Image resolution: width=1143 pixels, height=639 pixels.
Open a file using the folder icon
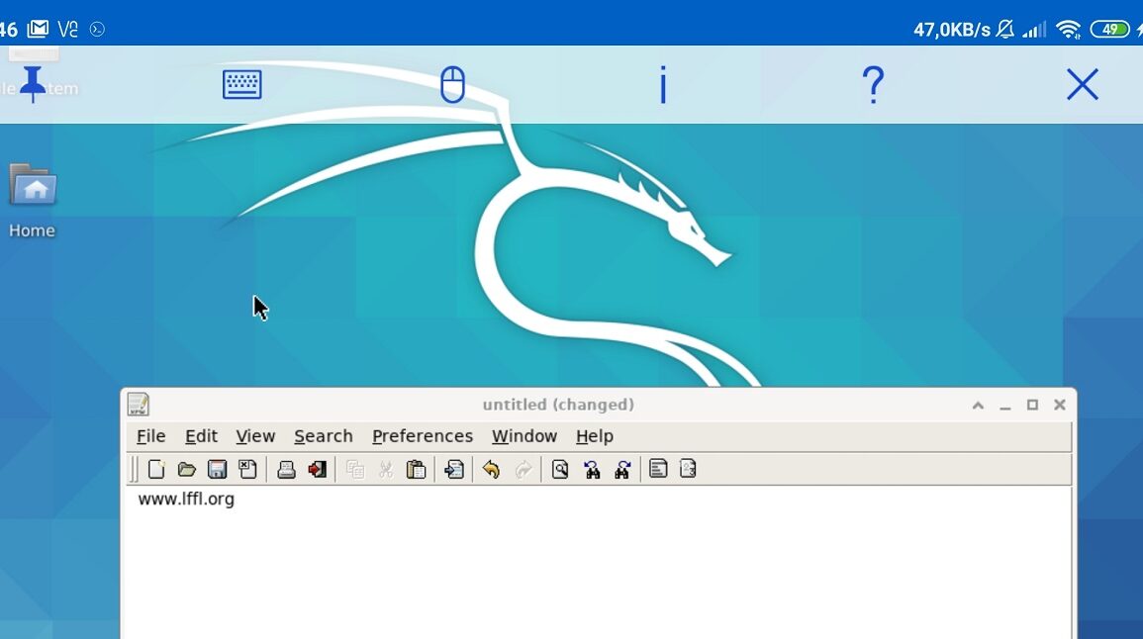[x=187, y=469]
